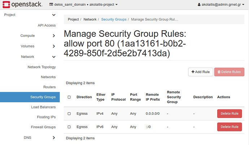Click the Add Rule button
249x145 pixels.
200,72
